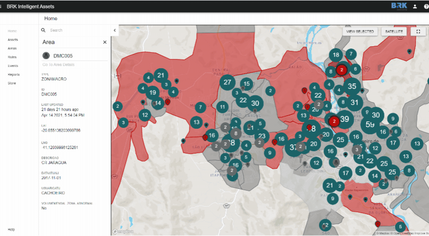This screenshot has width=429, height=236.
Task: Click into the Search input field
Action: [x=77, y=30]
